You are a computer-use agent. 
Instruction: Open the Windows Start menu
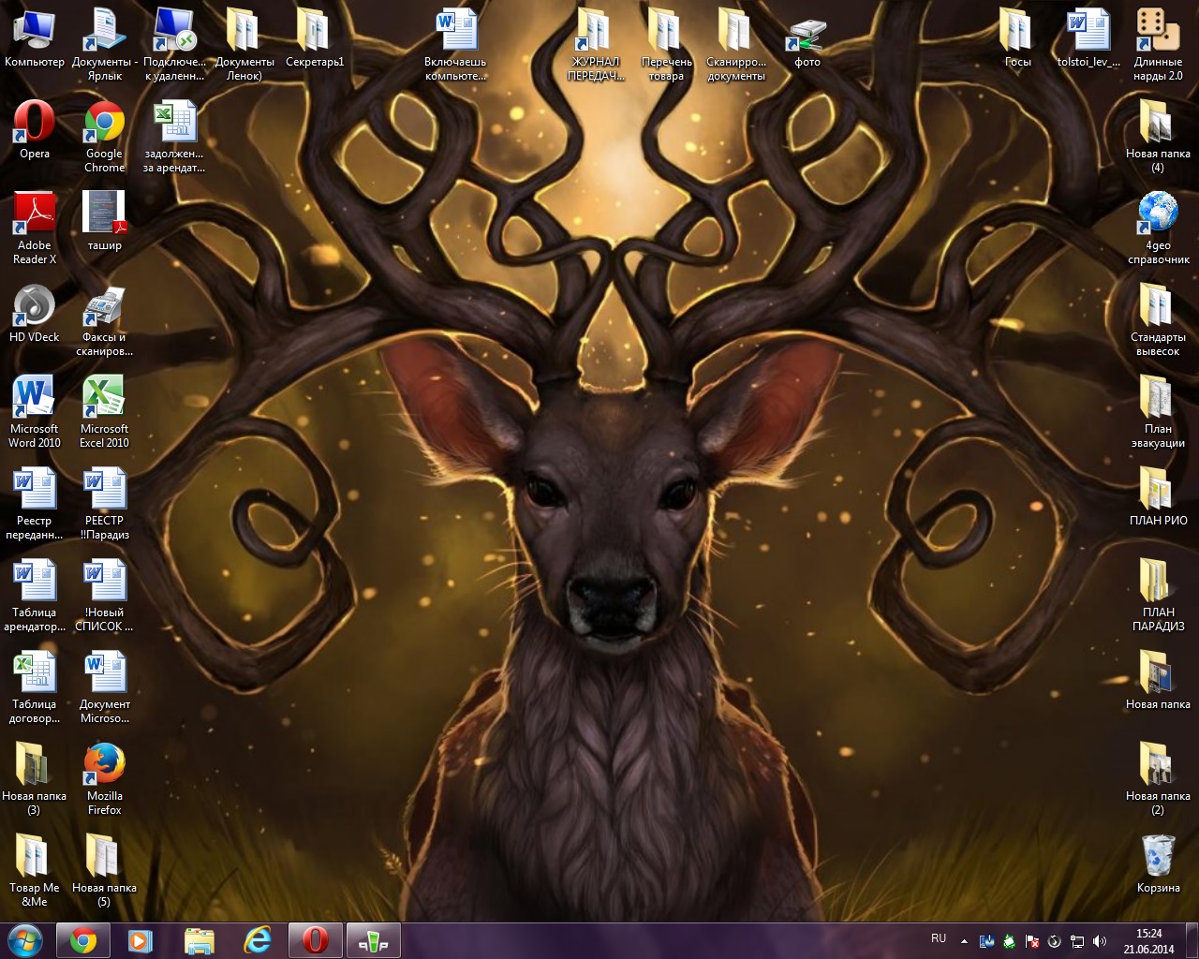[24, 940]
